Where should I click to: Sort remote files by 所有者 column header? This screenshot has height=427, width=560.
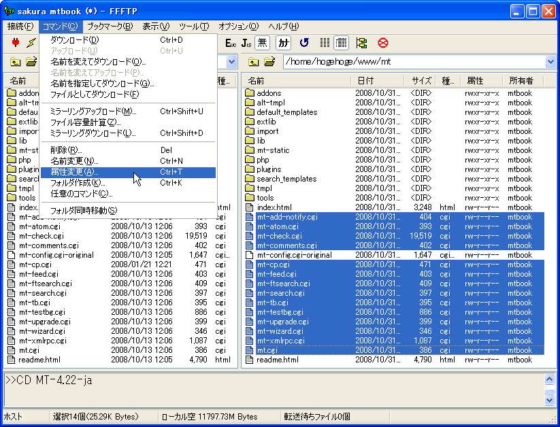(523, 81)
